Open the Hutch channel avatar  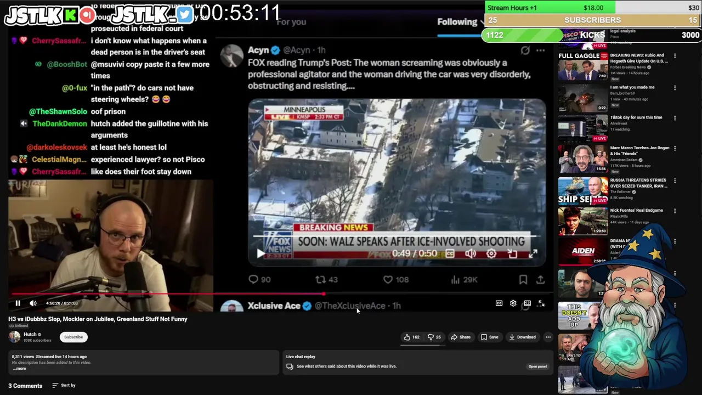14,337
